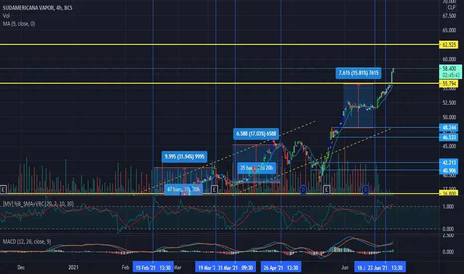This screenshot has height=274, width=464.
Task: Click the 50.000 price axis tick
Action: pos(449,117)
